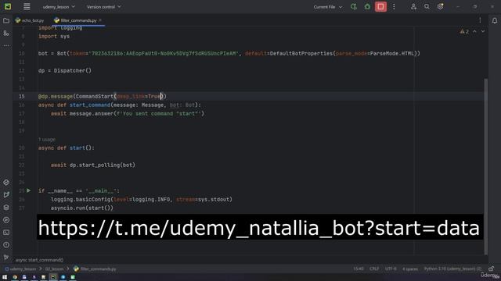Open the Structure tool window icon
This screenshot has width=501, height=281.
[x=6, y=33]
